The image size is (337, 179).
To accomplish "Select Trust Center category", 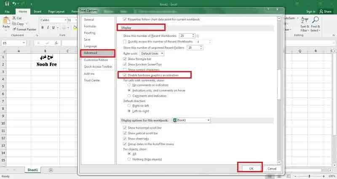I will click(x=92, y=80).
